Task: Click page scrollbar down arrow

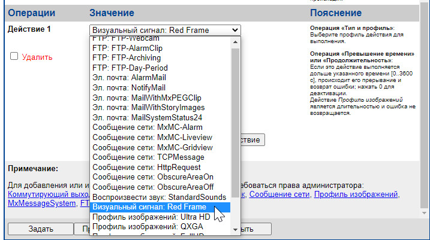Action: (x=424, y=213)
